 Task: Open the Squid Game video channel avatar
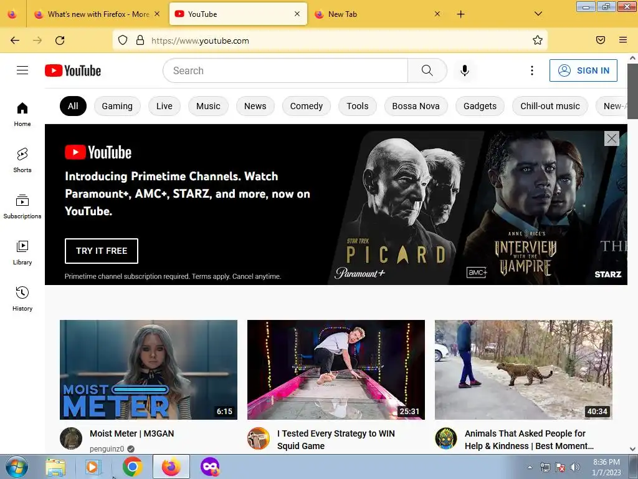pyautogui.click(x=259, y=438)
